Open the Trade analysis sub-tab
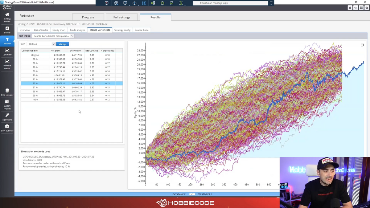 (x=77, y=30)
